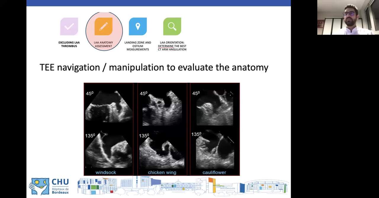The image size is (379, 198).
Task: Toggle the 45° windsock ultrasound view
Action: point(108,106)
